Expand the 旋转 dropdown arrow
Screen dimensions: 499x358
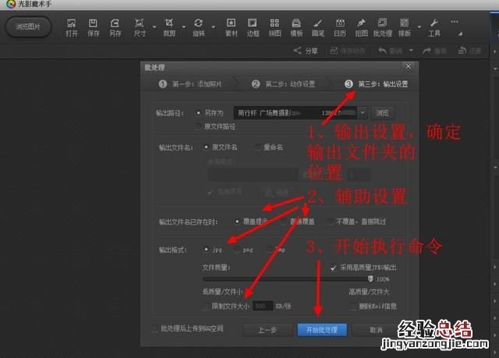click(213, 27)
